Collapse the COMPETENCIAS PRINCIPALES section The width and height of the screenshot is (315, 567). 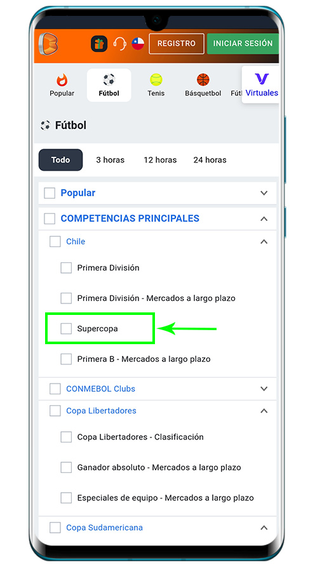pyautogui.click(x=264, y=219)
